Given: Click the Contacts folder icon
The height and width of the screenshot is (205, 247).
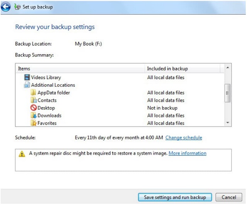Looking at the screenshot, I should (x=34, y=100).
